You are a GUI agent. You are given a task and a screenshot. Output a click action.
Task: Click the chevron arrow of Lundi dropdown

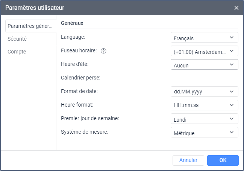click(232, 119)
